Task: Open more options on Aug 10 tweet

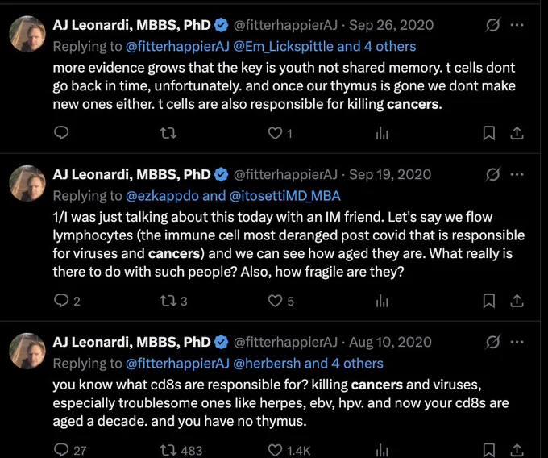Action: tap(517, 342)
